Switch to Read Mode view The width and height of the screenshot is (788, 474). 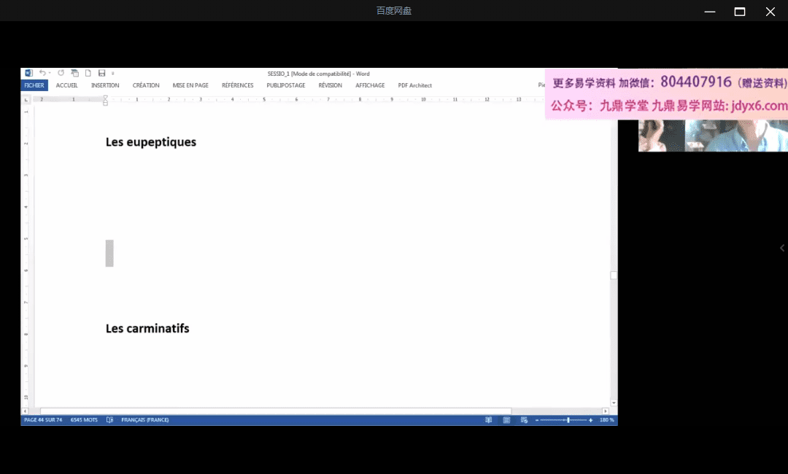point(488,420)
